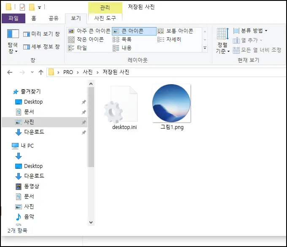Open the recent locations dropdown arrow
287x247 pixels.
tap(32, 72)
